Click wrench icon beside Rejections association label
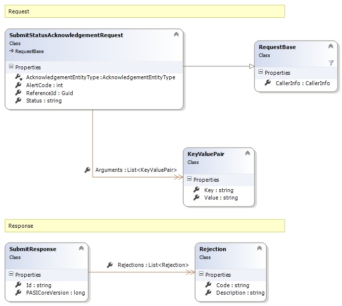Image resolution: width=342 pixels, height=306 pixels. tap(109, 265)
